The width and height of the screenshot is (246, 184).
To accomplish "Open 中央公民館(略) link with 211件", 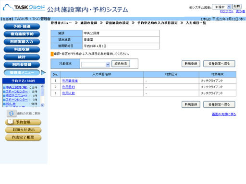I will 16,88.
